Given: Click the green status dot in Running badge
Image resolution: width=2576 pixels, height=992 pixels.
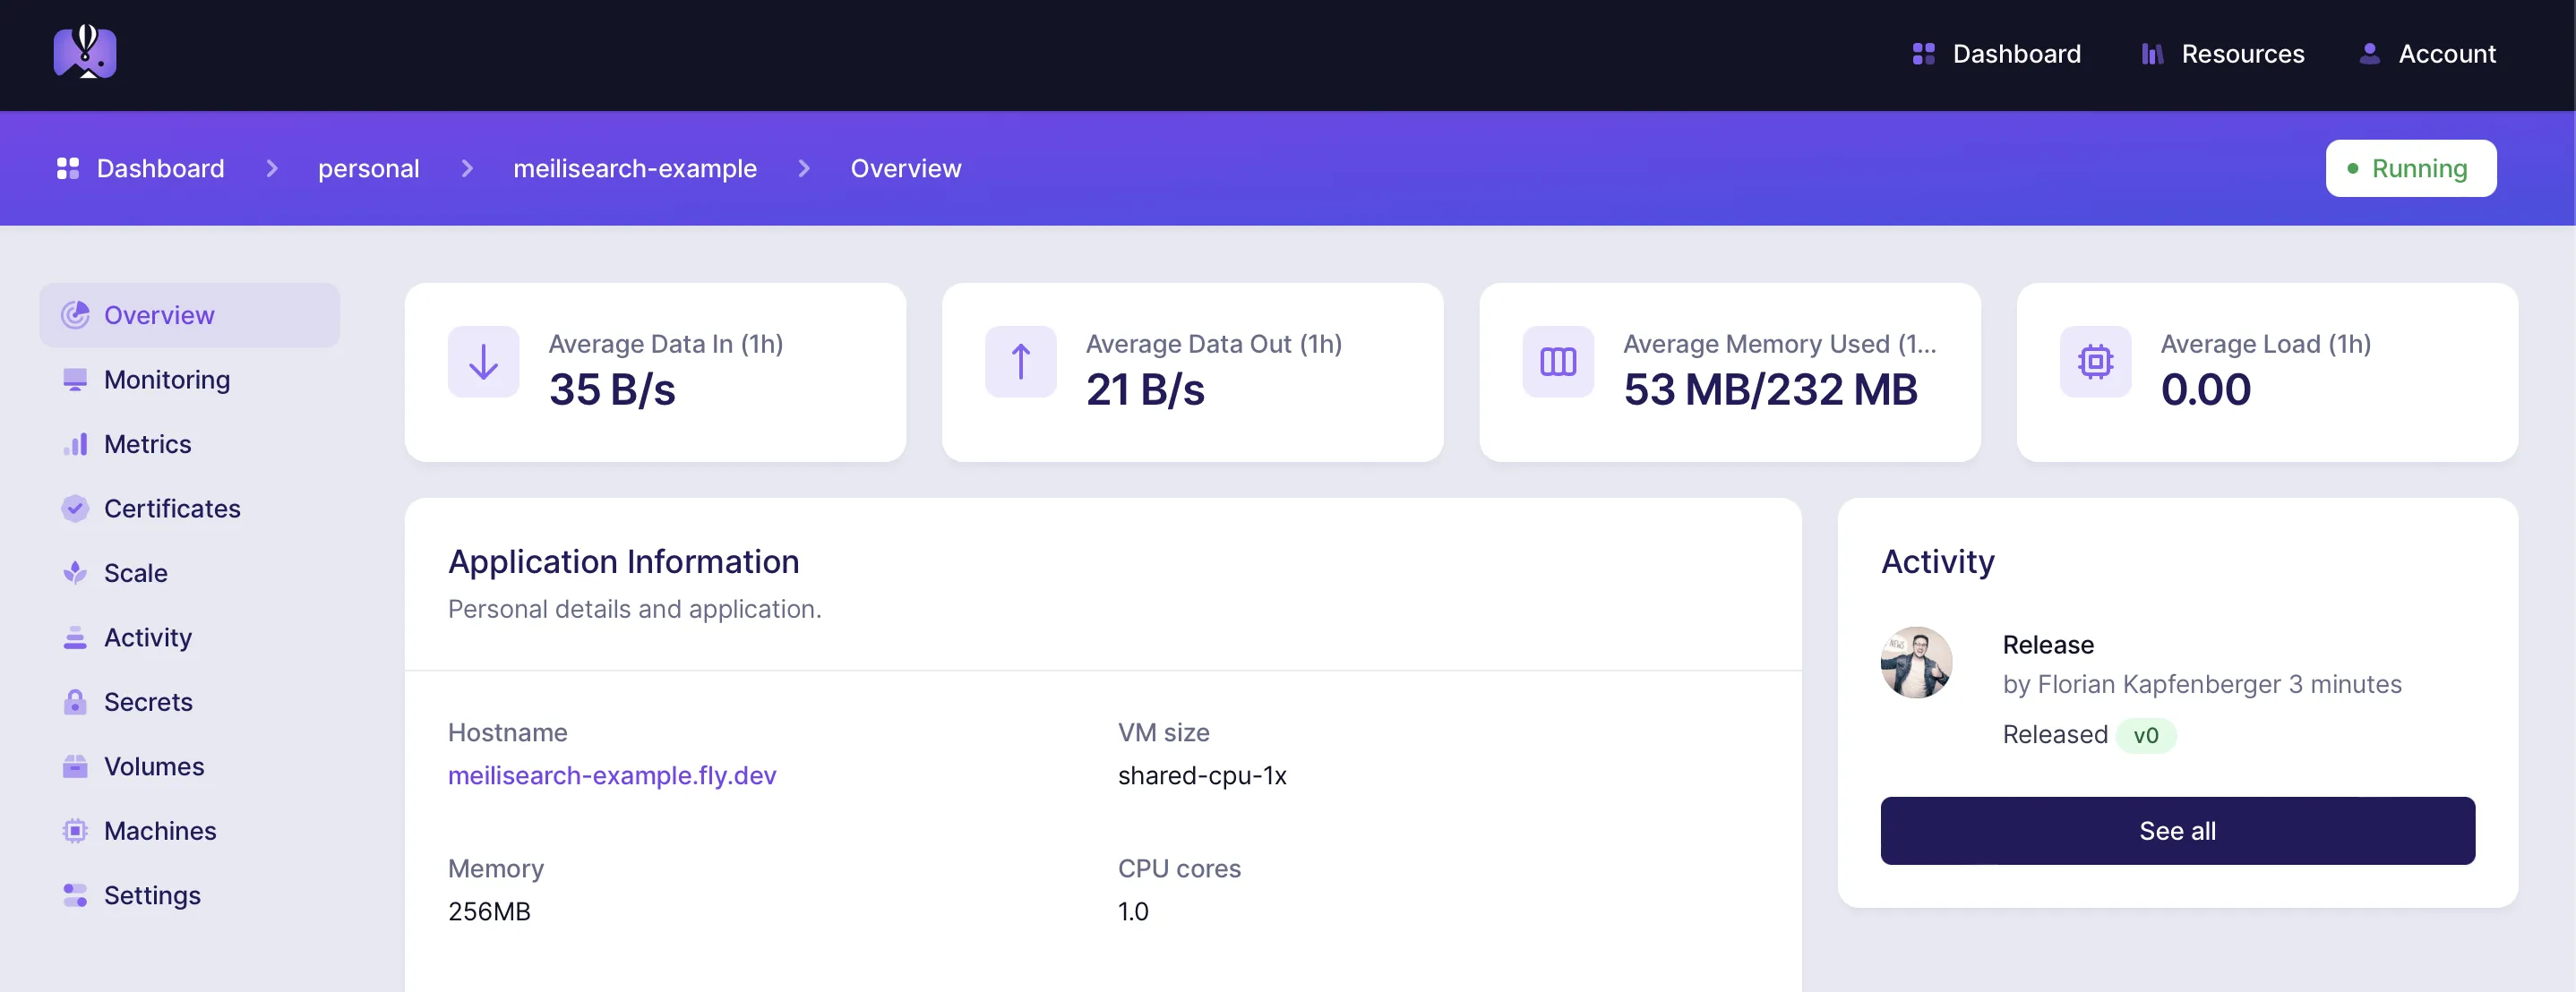Looking at the screenshot, I should point(2353,168).
